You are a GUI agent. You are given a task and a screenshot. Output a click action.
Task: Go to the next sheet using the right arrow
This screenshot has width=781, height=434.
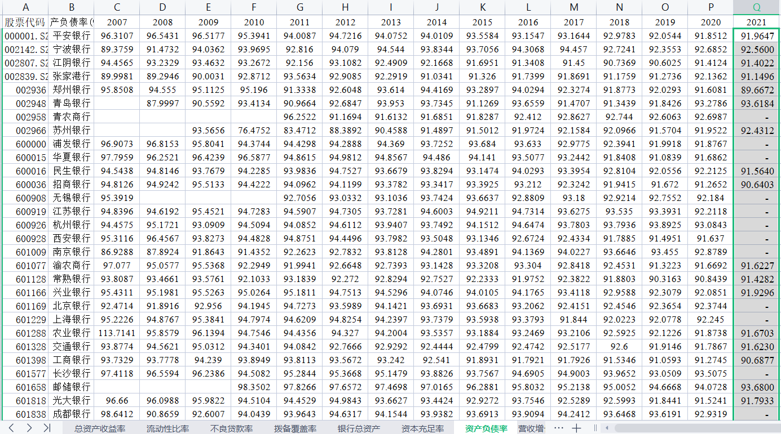coord(29,428)
